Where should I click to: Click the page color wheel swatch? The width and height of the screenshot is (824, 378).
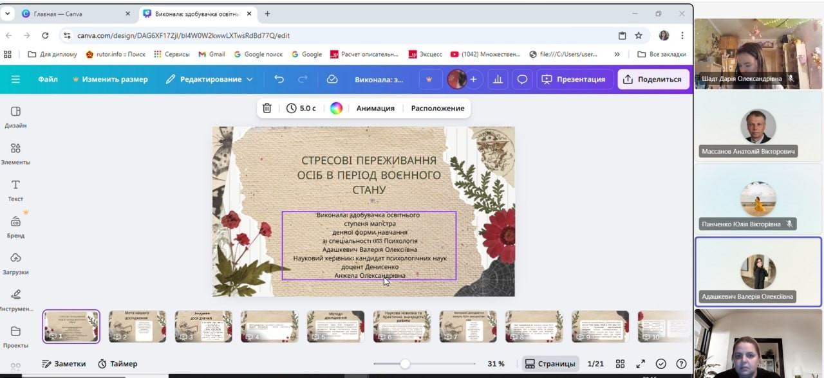point(336,108)
